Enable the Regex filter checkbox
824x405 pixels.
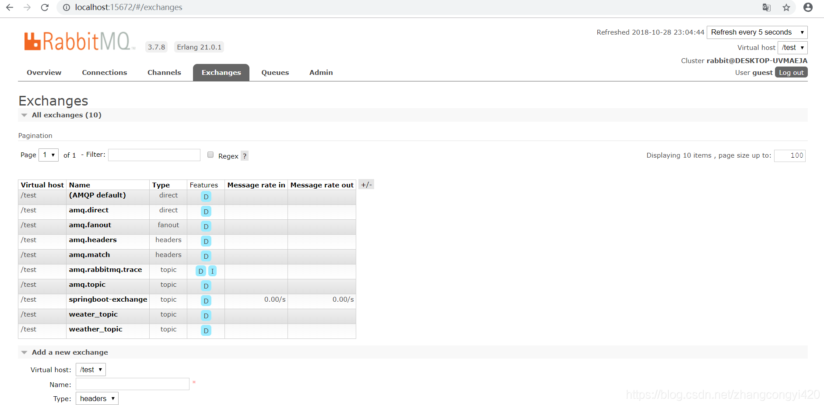pyautogui.click(x=210, y=155)
